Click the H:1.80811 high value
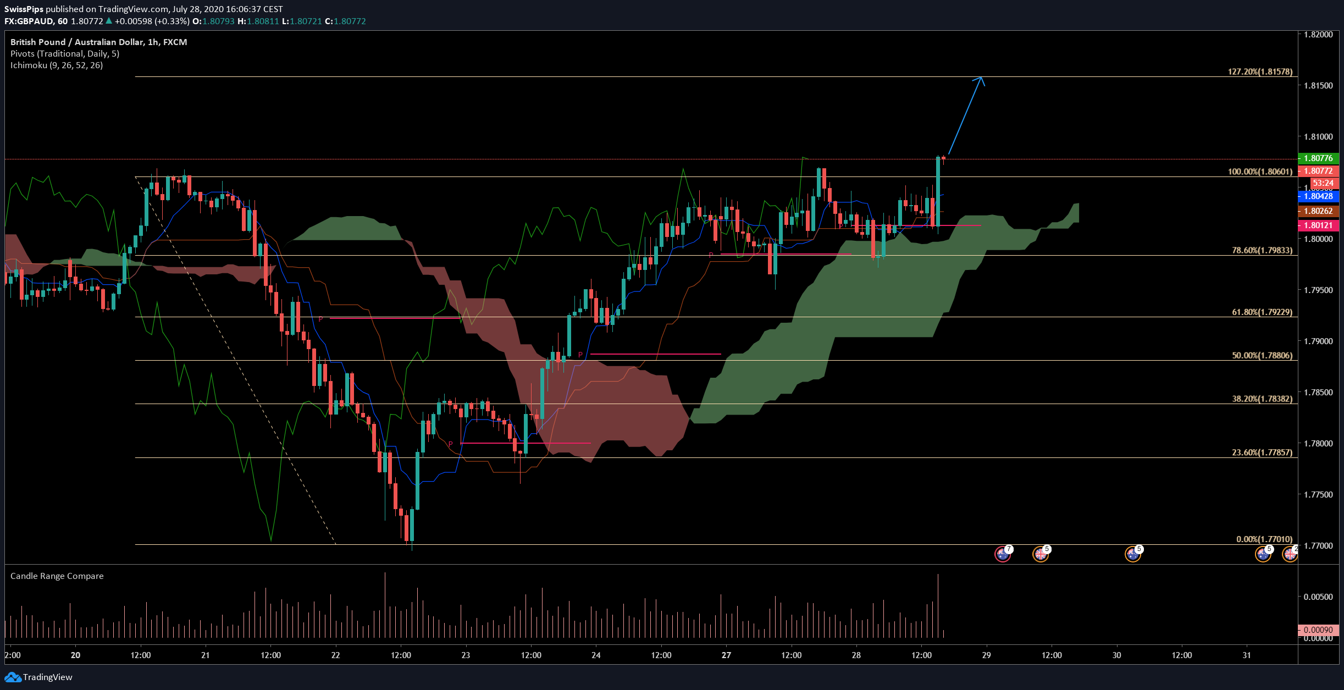Screen dimensions: 1344x690 coord(258,21)
